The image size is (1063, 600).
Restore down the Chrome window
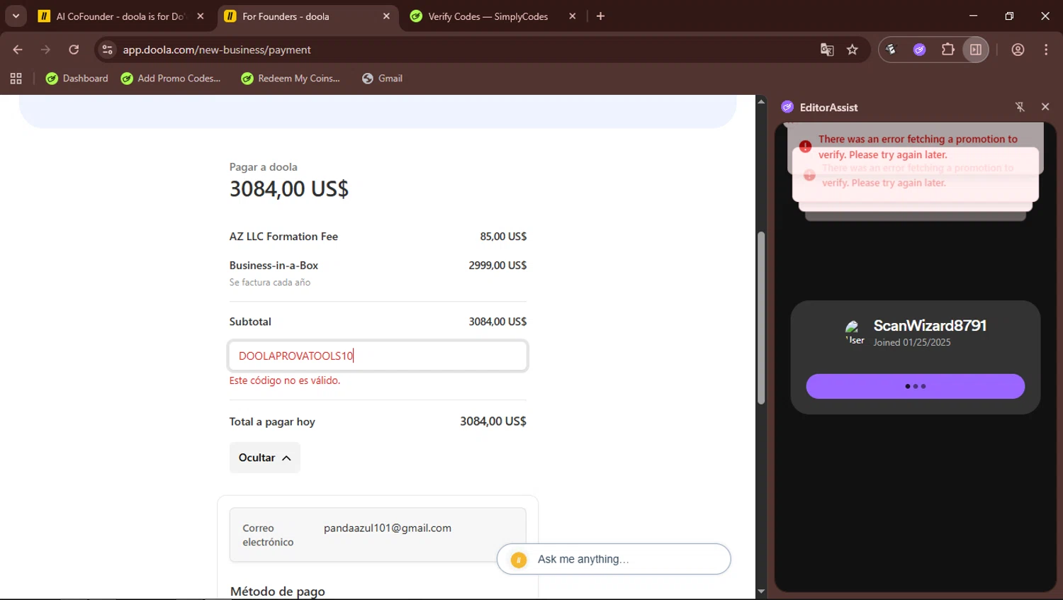(1009, 16)
